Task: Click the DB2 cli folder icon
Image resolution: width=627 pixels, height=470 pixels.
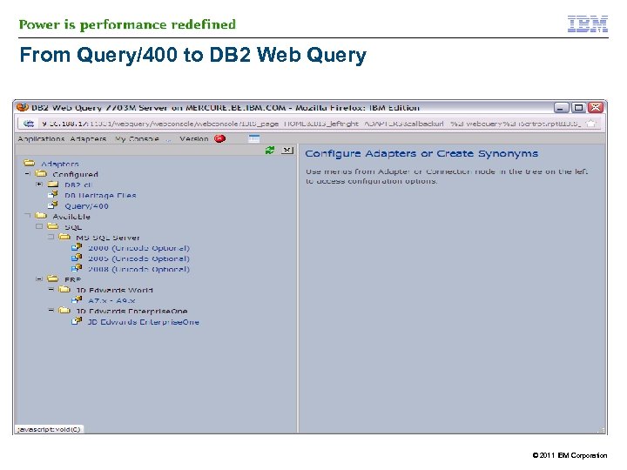Action: (53, 184)
